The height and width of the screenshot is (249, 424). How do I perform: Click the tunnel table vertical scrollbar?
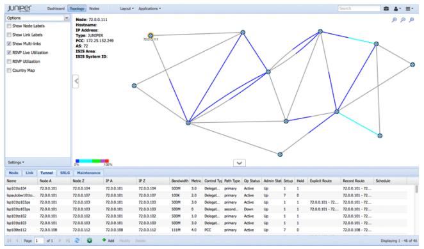click(x=417, y=189)
